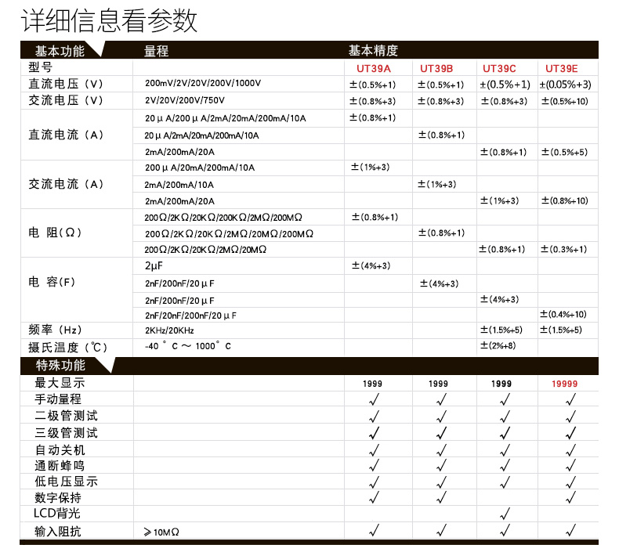Image resolution: width=619 pixels, height=552 pixels.
Task: Click the LCD背光 checkmark under UT39C
Action: coord(505,514)
